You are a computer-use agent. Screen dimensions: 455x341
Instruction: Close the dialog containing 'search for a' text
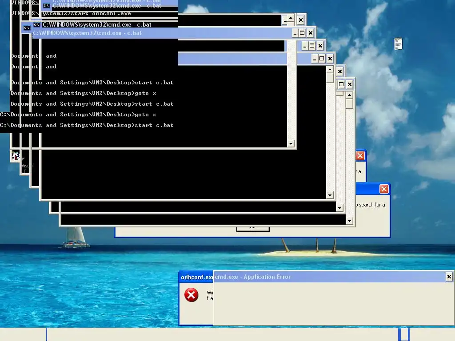coord(384,189)
